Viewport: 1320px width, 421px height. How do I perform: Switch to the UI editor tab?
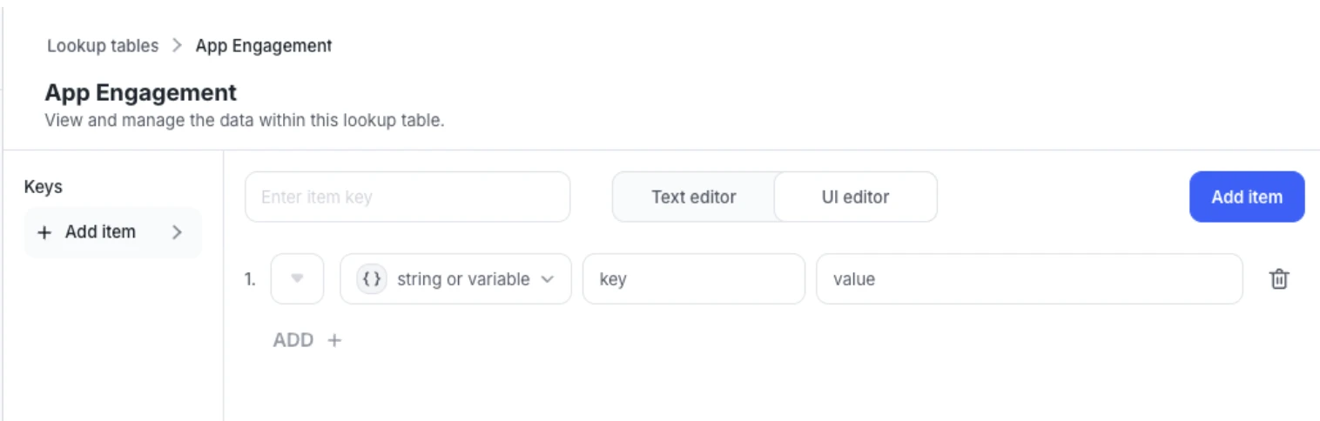855,197
